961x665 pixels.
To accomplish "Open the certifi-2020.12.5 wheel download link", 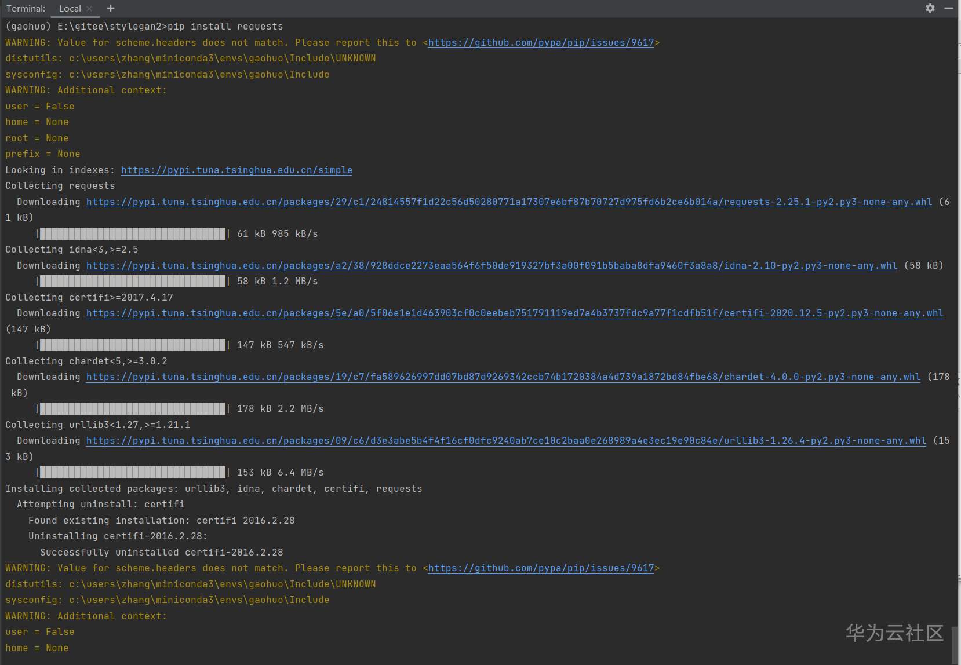I will coord(515,313).
